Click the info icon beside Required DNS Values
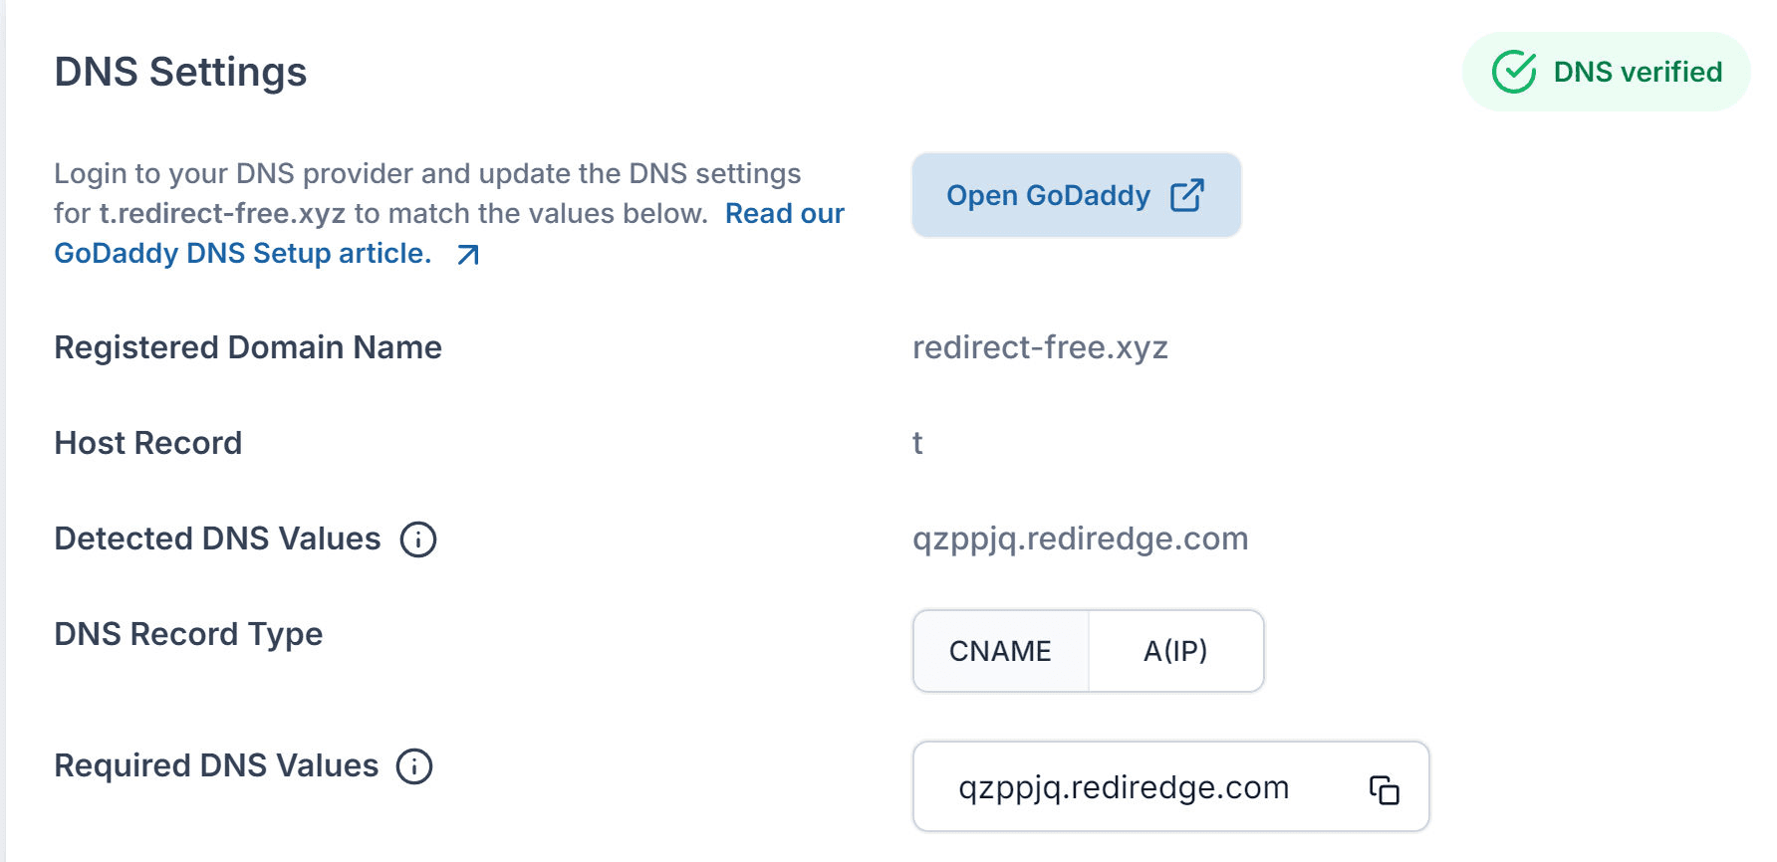The image size is (1777, 862). coord(415,767)
